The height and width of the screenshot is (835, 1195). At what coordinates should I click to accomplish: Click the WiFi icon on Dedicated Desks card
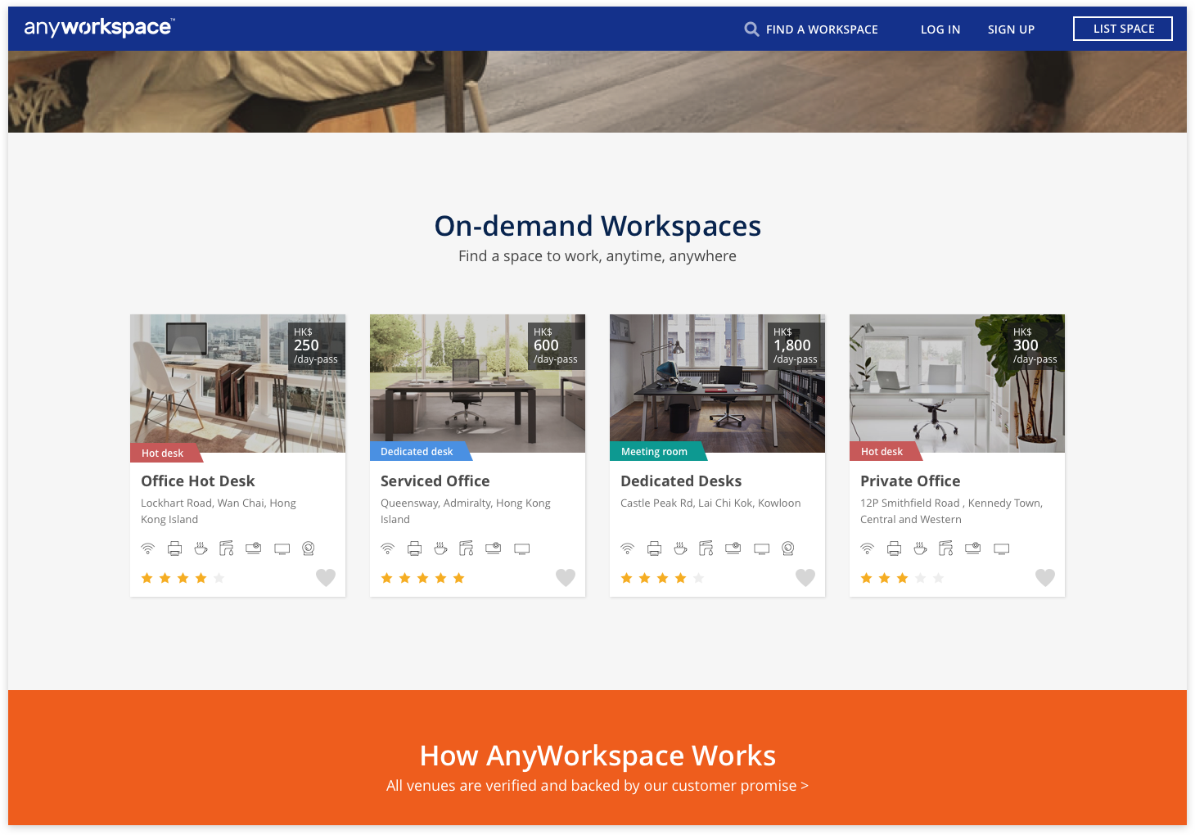(627, 548)
